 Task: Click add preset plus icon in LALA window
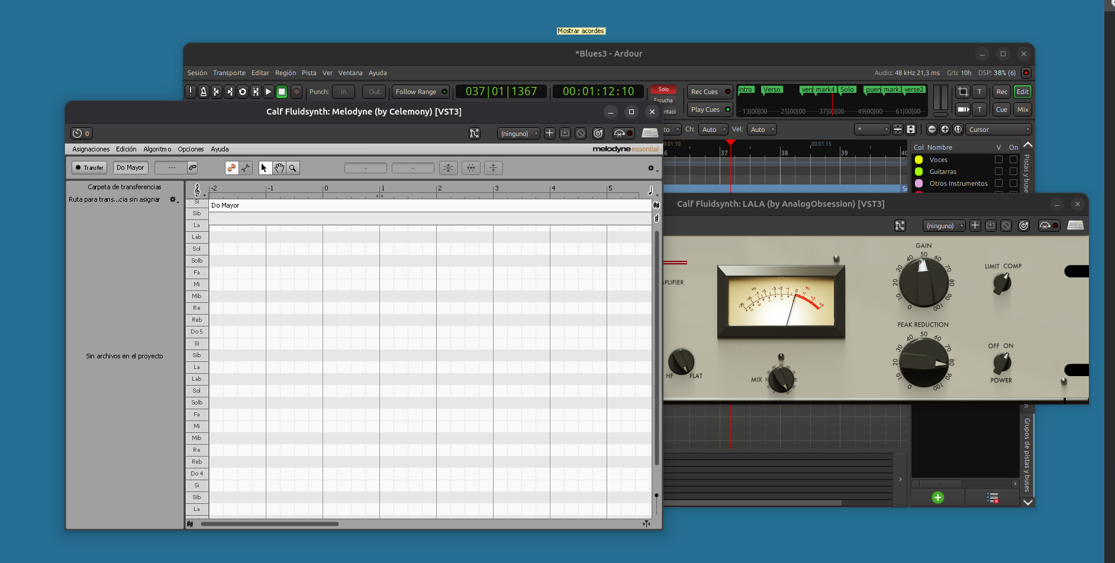975,226
